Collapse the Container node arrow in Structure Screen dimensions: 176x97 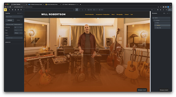pyautogui.click(x=153, y=20)
